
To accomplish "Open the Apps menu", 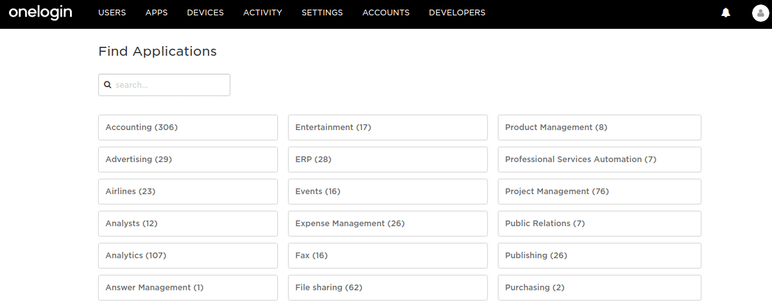I will click(x=156, y=13).
